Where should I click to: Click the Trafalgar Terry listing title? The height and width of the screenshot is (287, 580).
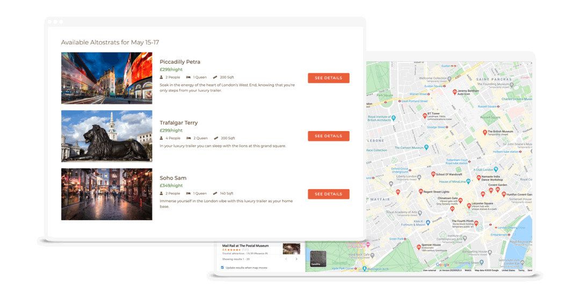[179, 123]
